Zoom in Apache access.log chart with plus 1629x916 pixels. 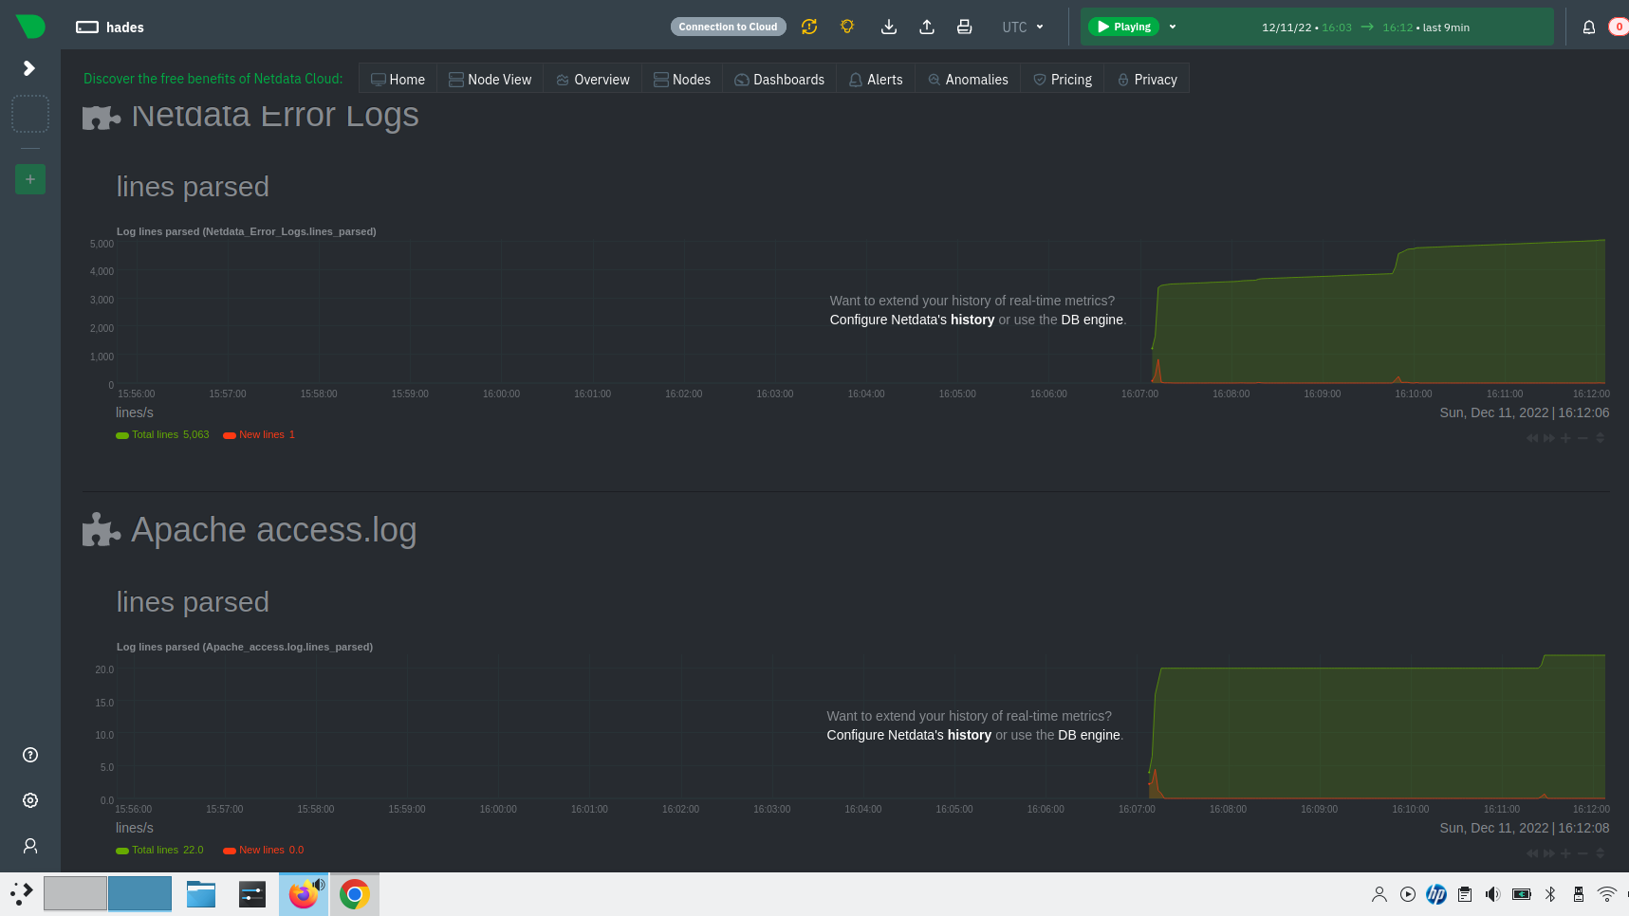pos(1566,853)
